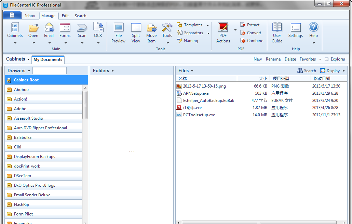Open the Files panel dropdown
The image size is (352, 224).
pyautogui.click(x=192, y=71)
